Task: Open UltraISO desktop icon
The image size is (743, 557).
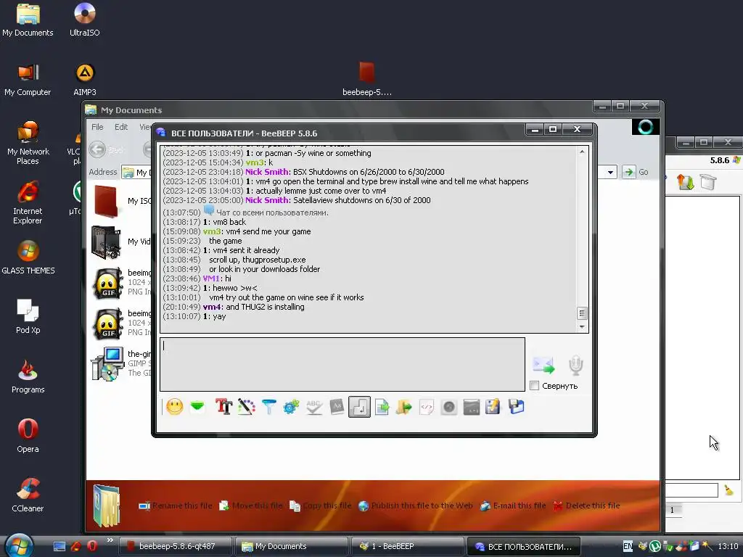Action: tap(84, 20)
